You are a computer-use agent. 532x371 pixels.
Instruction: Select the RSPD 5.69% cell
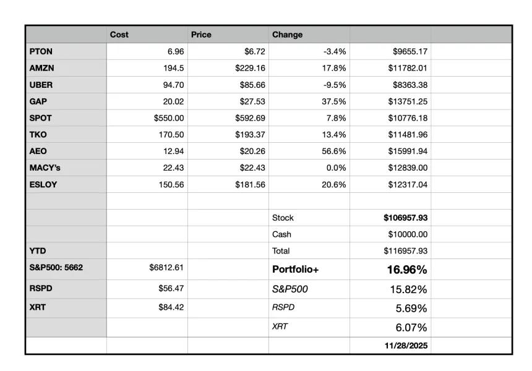(x=390, y=309)
